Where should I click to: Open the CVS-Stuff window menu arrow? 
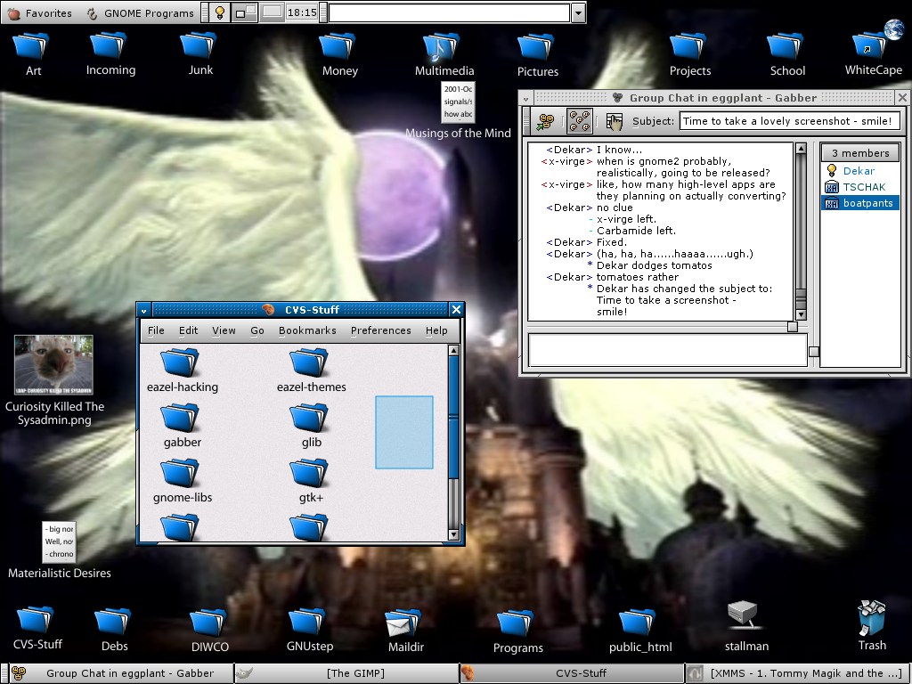coord(143,310)
